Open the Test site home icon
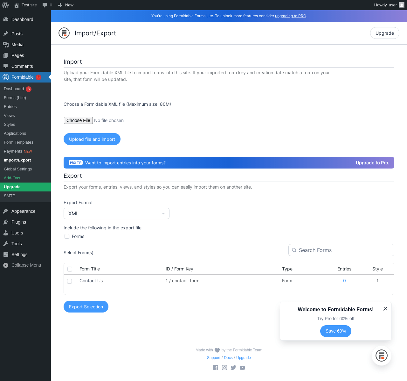The image size is (407, 381). (17, 5)
